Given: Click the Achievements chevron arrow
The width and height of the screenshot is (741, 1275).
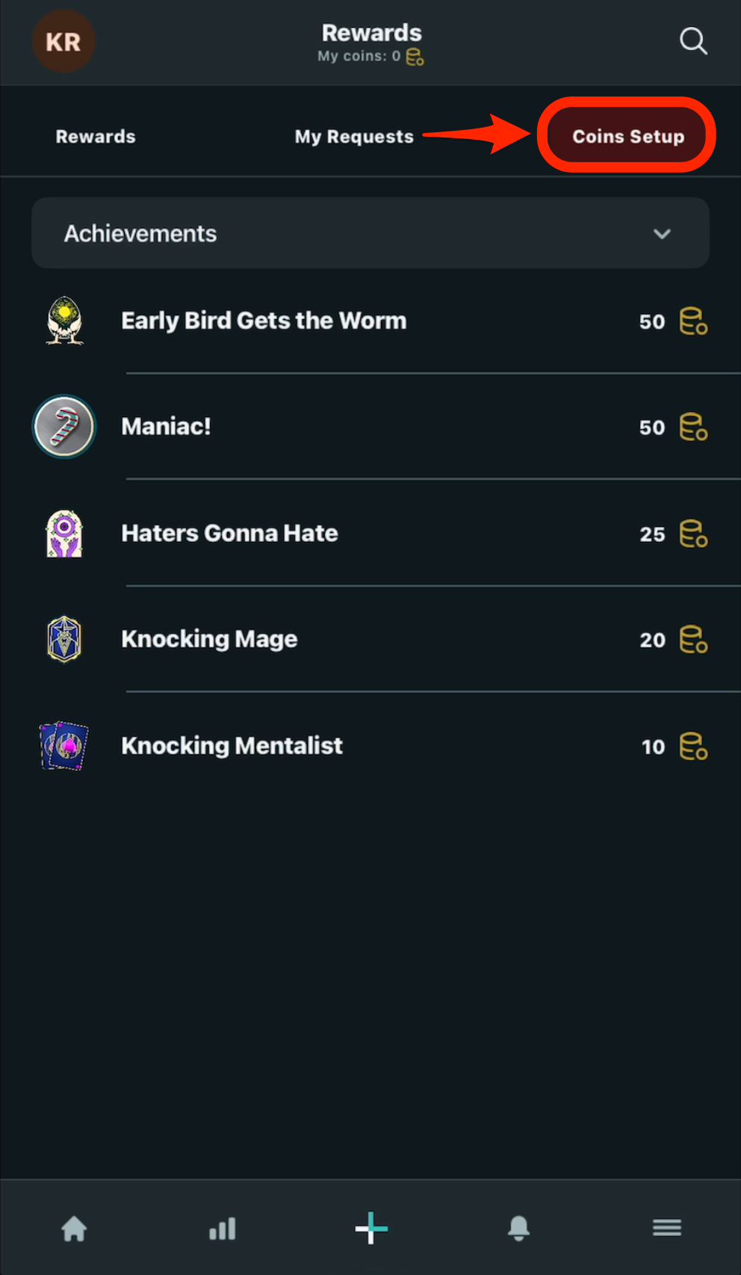Looking at the screenshot, I should [x=662, y=234].
